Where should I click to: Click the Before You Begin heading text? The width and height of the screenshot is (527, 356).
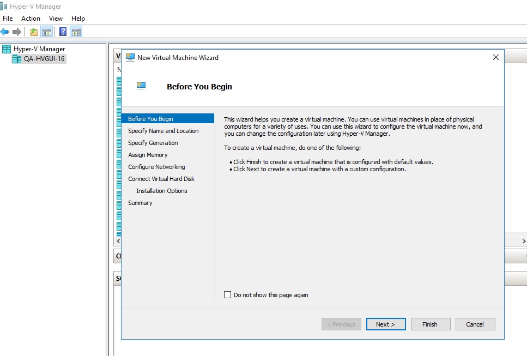[x=199, y=87]
